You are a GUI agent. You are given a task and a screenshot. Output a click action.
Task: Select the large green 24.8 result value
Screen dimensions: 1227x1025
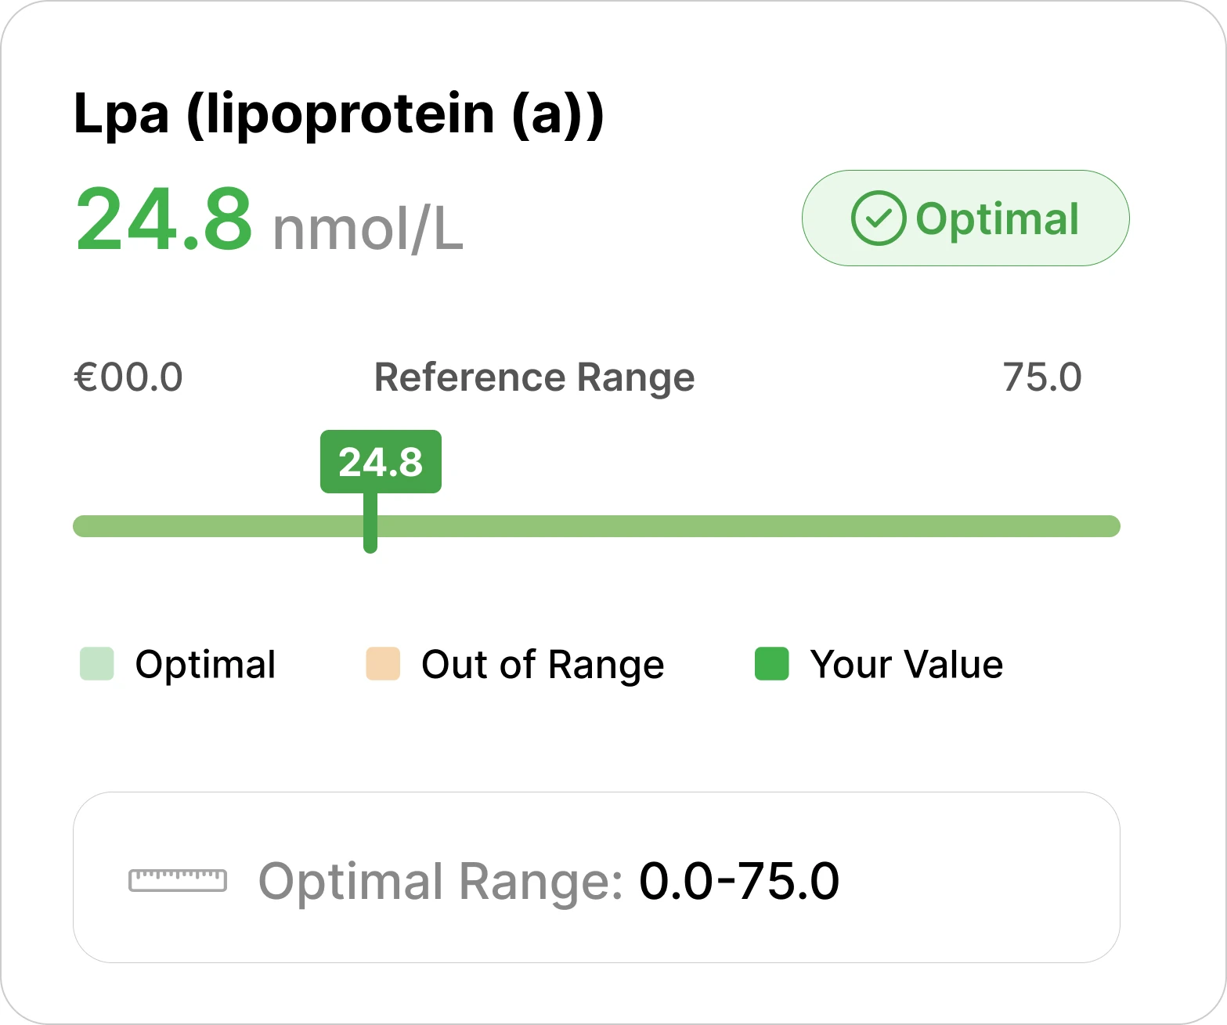pos(164,220)
